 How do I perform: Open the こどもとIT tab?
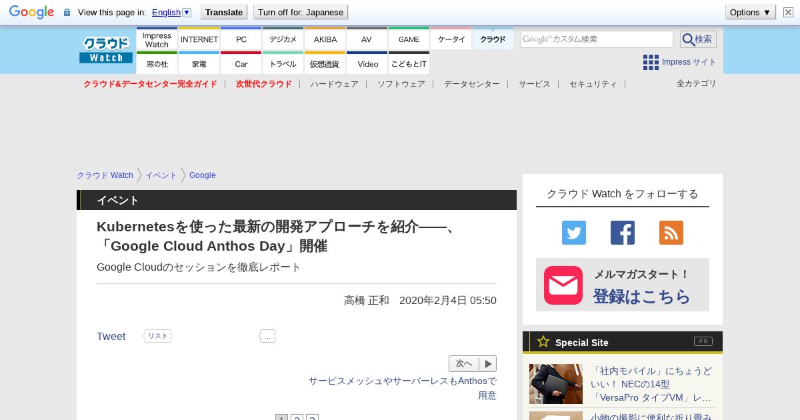[x=409, y=63]
